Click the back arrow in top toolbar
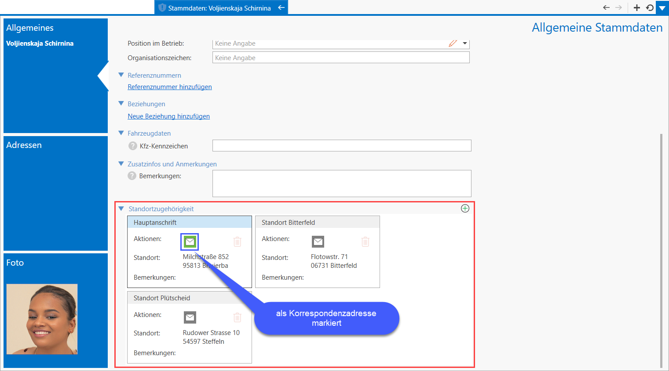 (606, 7)
